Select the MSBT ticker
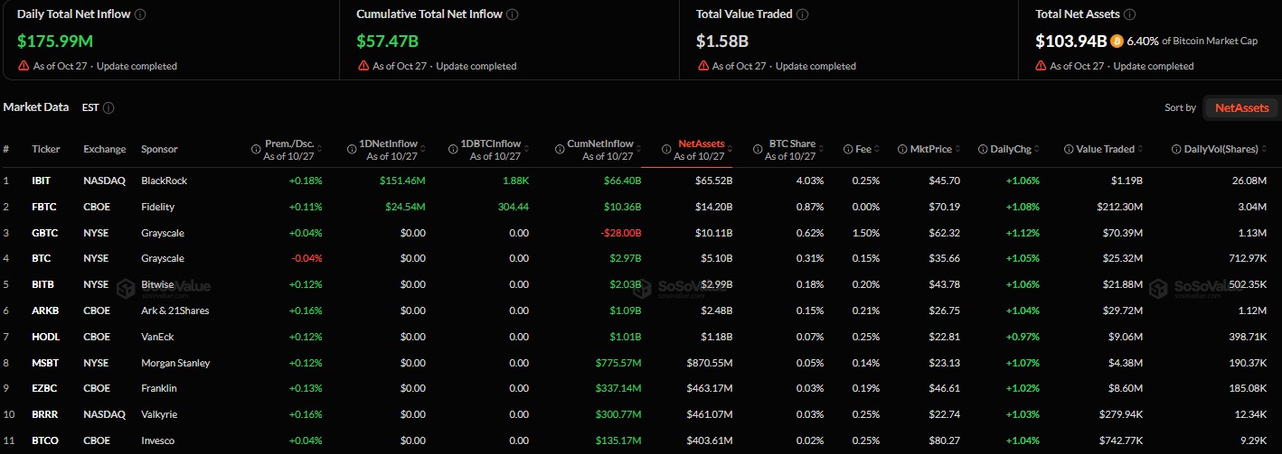This screenshot has width=1282, height=454. 44,363
